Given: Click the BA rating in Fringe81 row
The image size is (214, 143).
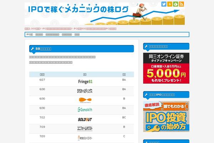Looking at the screenshot, I should coord(124,80).
